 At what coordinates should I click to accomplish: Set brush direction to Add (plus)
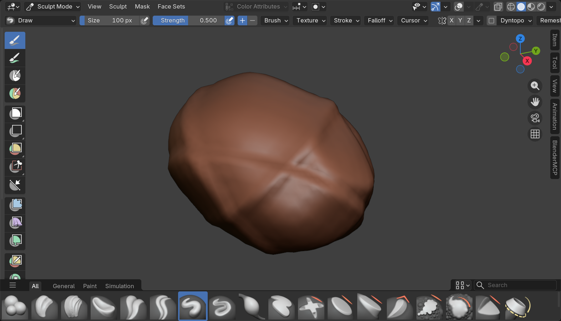[242, 21]
